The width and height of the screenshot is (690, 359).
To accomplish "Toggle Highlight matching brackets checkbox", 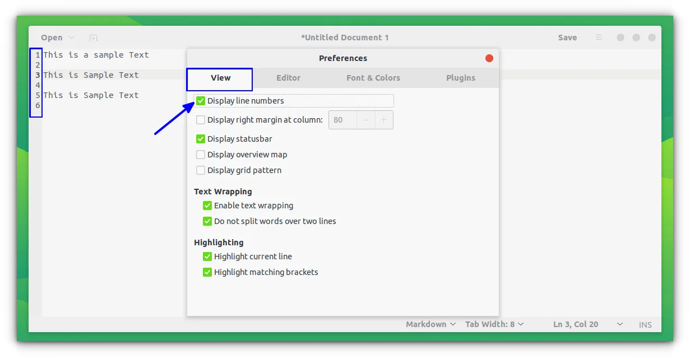I will 207,272.
